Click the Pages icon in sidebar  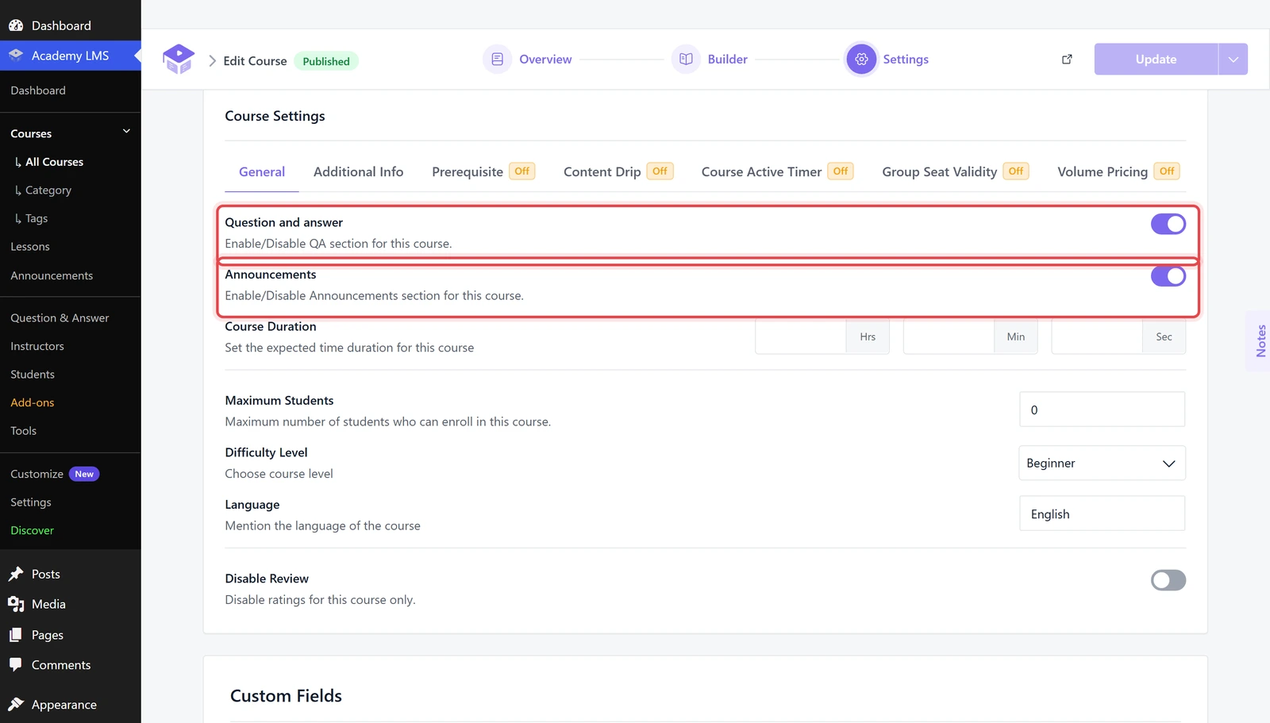(x=16, y=635)
